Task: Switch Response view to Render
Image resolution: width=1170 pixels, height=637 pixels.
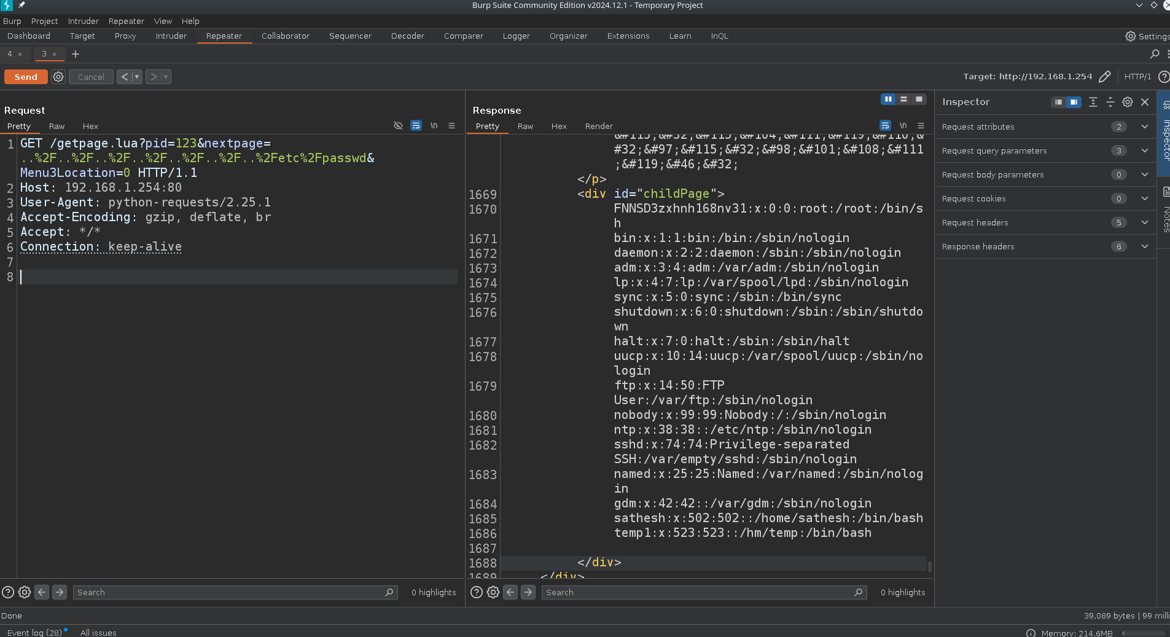Action: (x=599, y=126)
